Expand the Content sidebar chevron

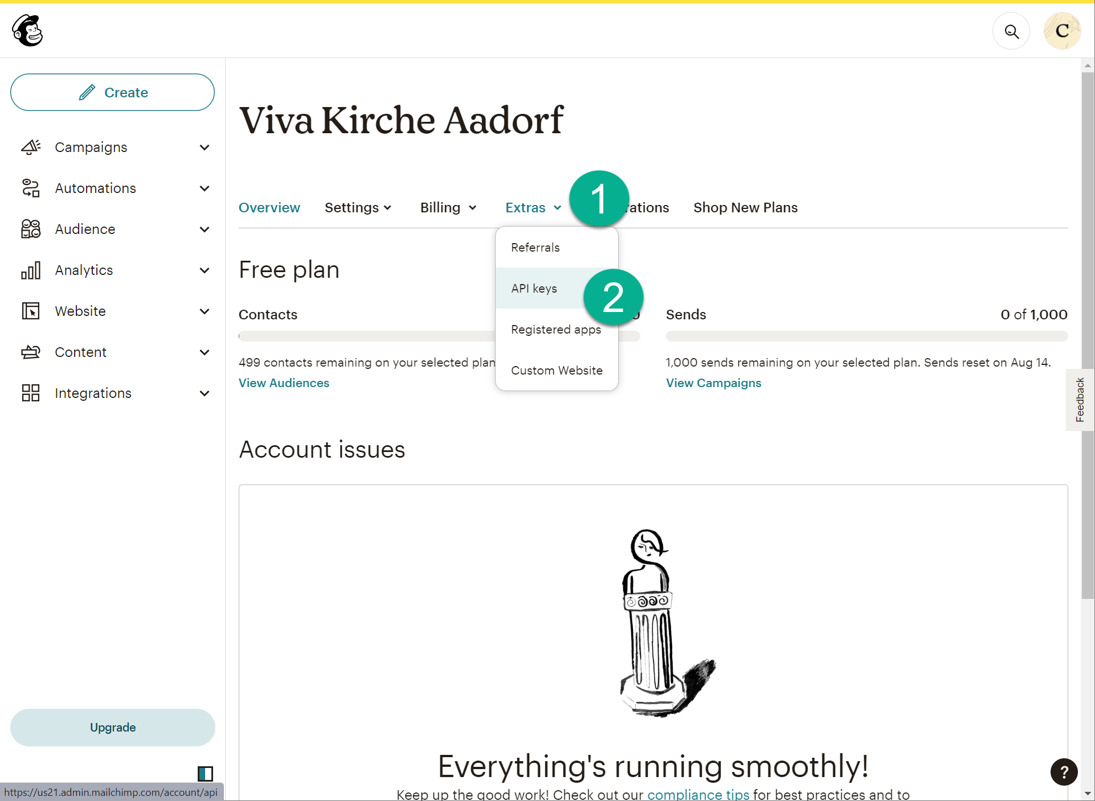(205, 352)
